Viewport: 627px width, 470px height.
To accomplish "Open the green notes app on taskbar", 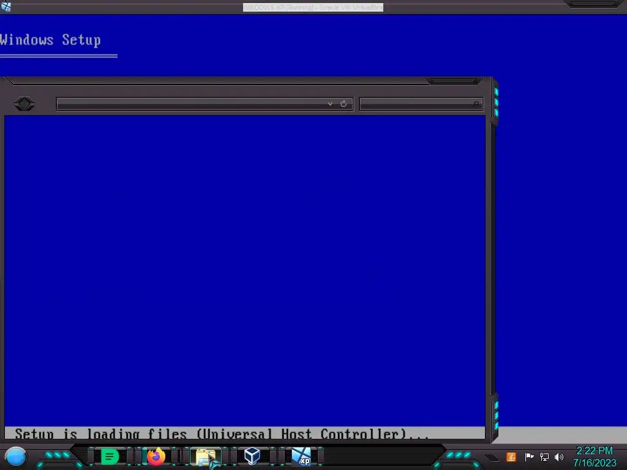I will click(x=110, y=457).
